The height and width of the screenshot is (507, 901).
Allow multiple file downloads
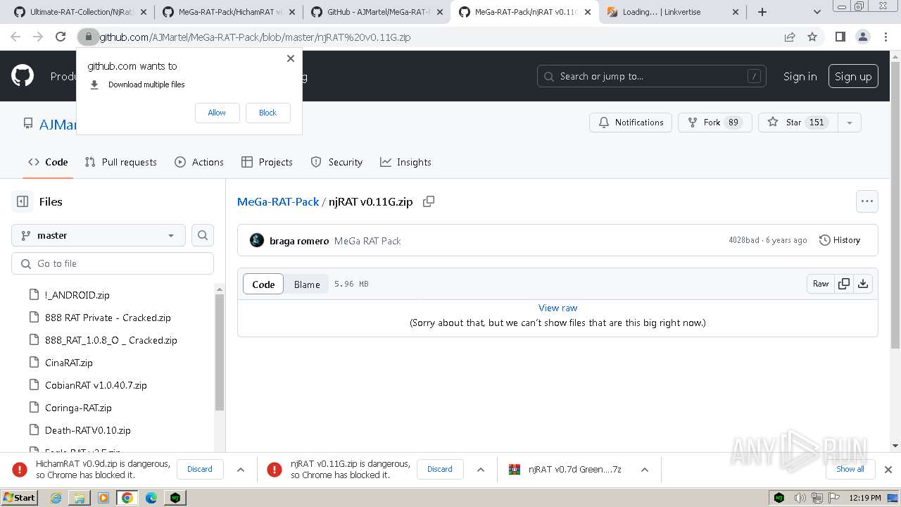[217, 113]
